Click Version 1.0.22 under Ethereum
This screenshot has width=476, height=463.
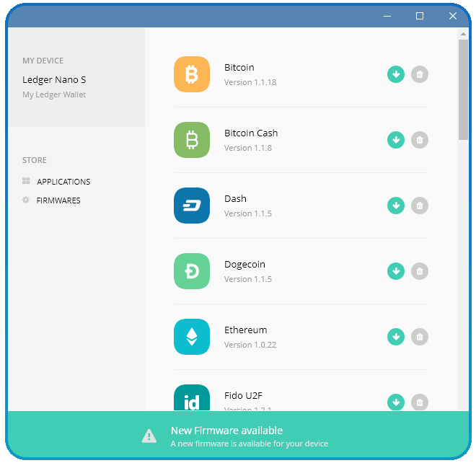point(250,345)
